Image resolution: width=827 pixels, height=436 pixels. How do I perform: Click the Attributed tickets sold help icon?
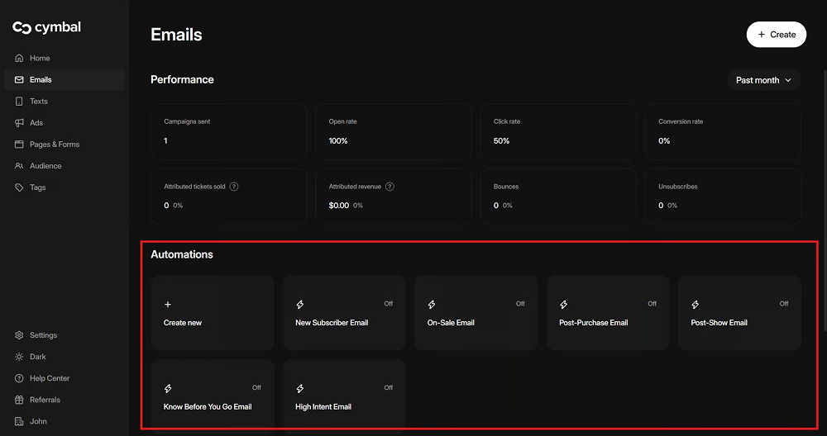[x=234, y=187]
